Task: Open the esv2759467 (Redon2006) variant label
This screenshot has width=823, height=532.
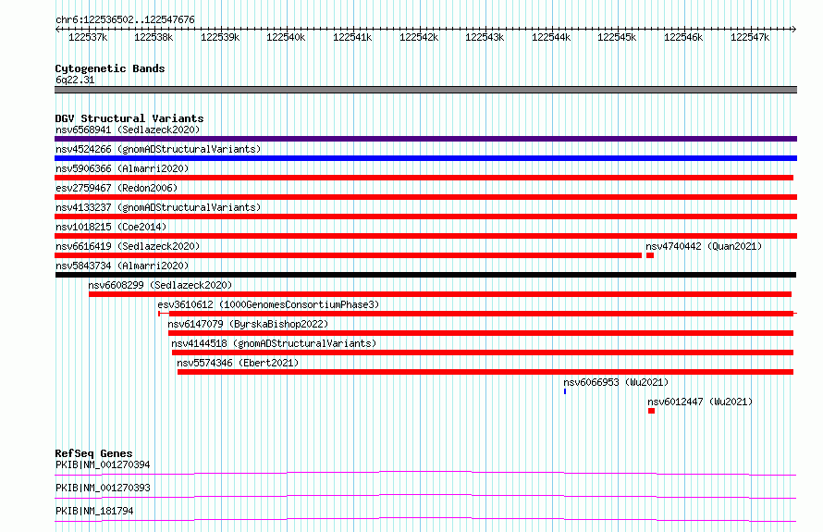Action: click(x=117, y=188)
